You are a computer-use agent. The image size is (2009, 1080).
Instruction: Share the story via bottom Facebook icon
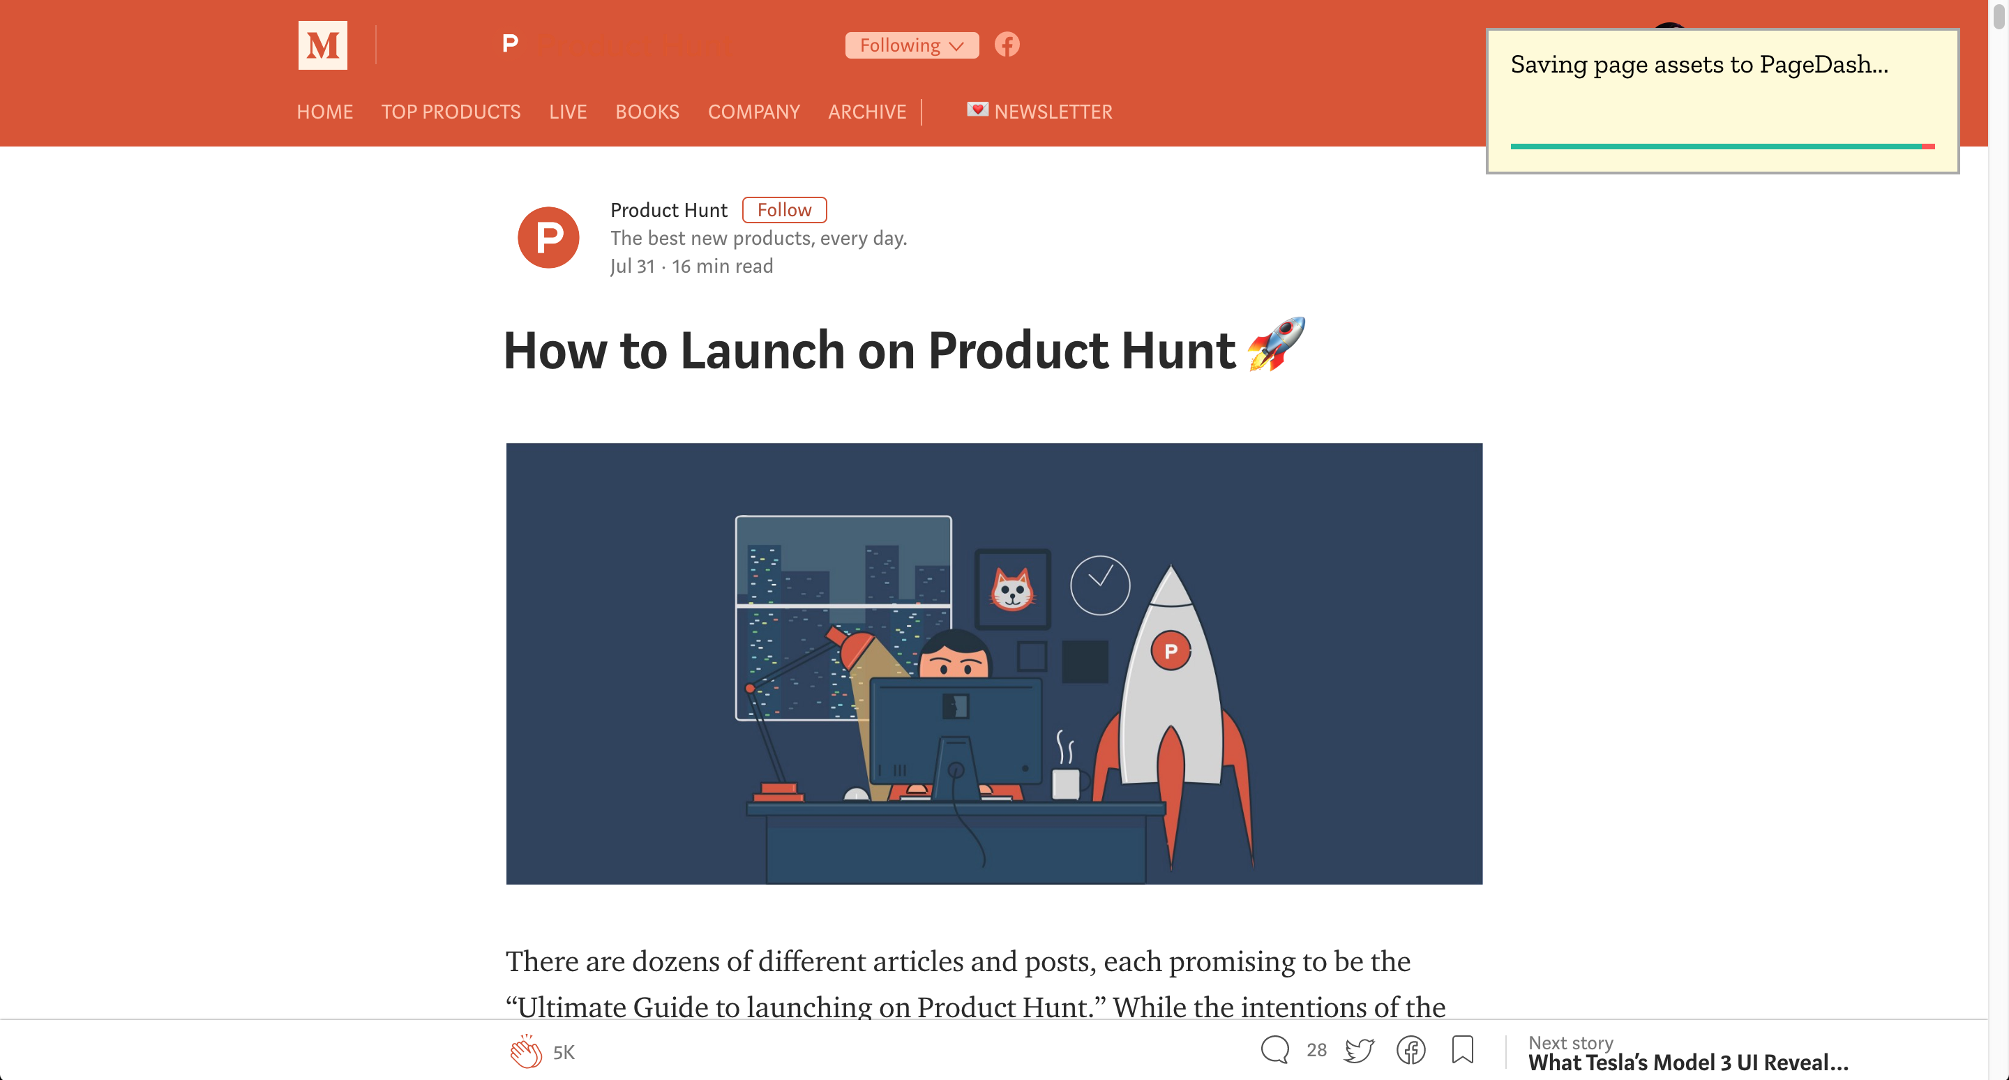(x=1410, y=1051)
